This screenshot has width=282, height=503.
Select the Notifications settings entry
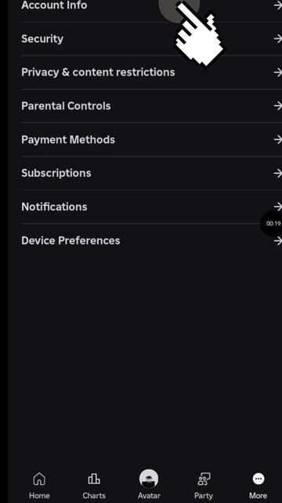click(151, 207)
